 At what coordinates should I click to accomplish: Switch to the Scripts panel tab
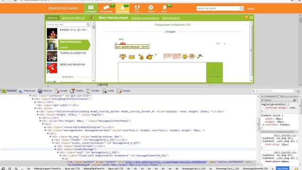pos(61,91)
